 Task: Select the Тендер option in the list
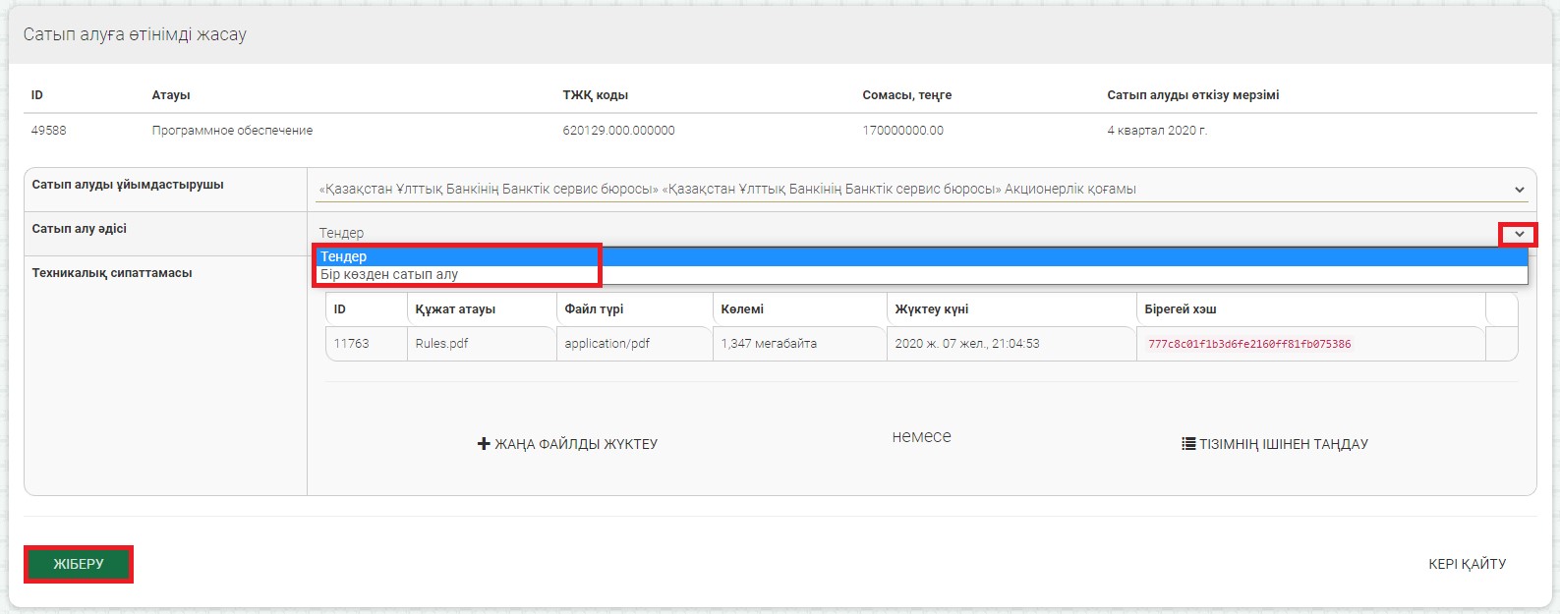[x=344, y=256]
